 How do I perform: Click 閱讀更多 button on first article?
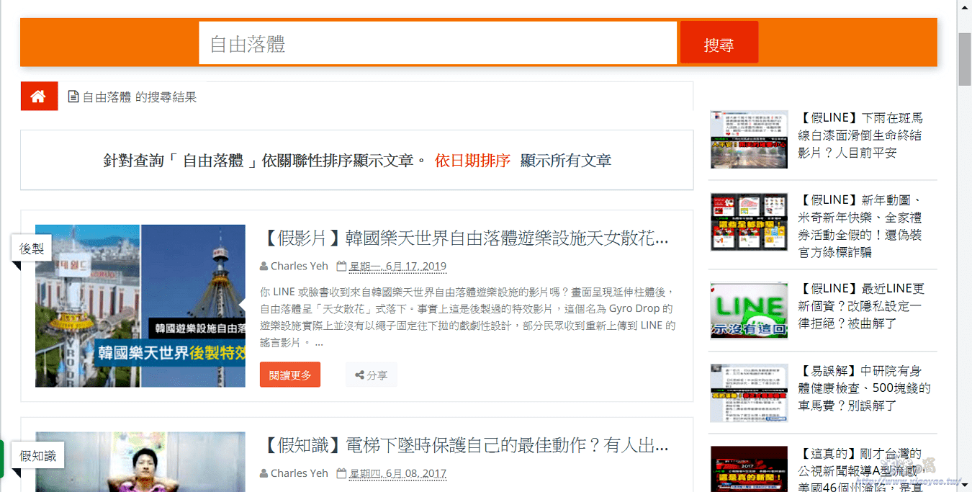coord(290,375)
